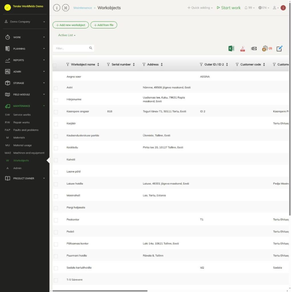Tick the select-all header checkbox
This screenshot has height=292, width=291.
pyautogui.click(x=55, y=66)
